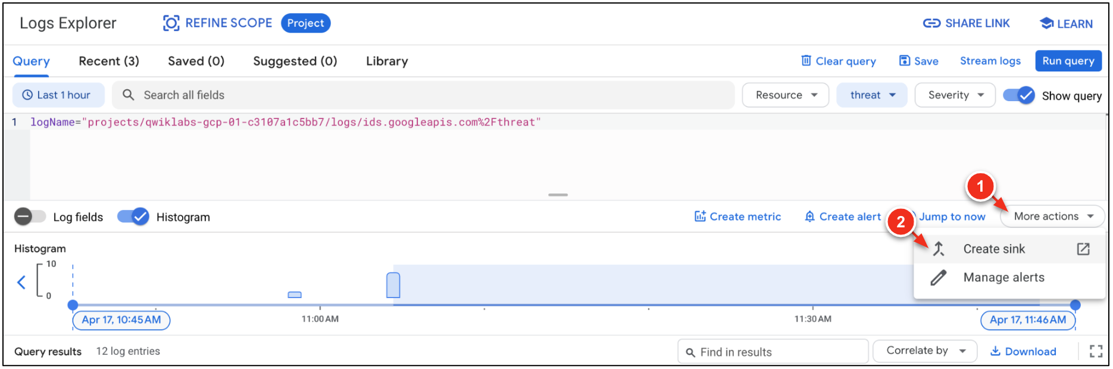Image resolution: width=1113 pixels, height=369 pixels.
Task: Click the fullscreen expand icon in Query results
Action: click(x=1096, y=351)
